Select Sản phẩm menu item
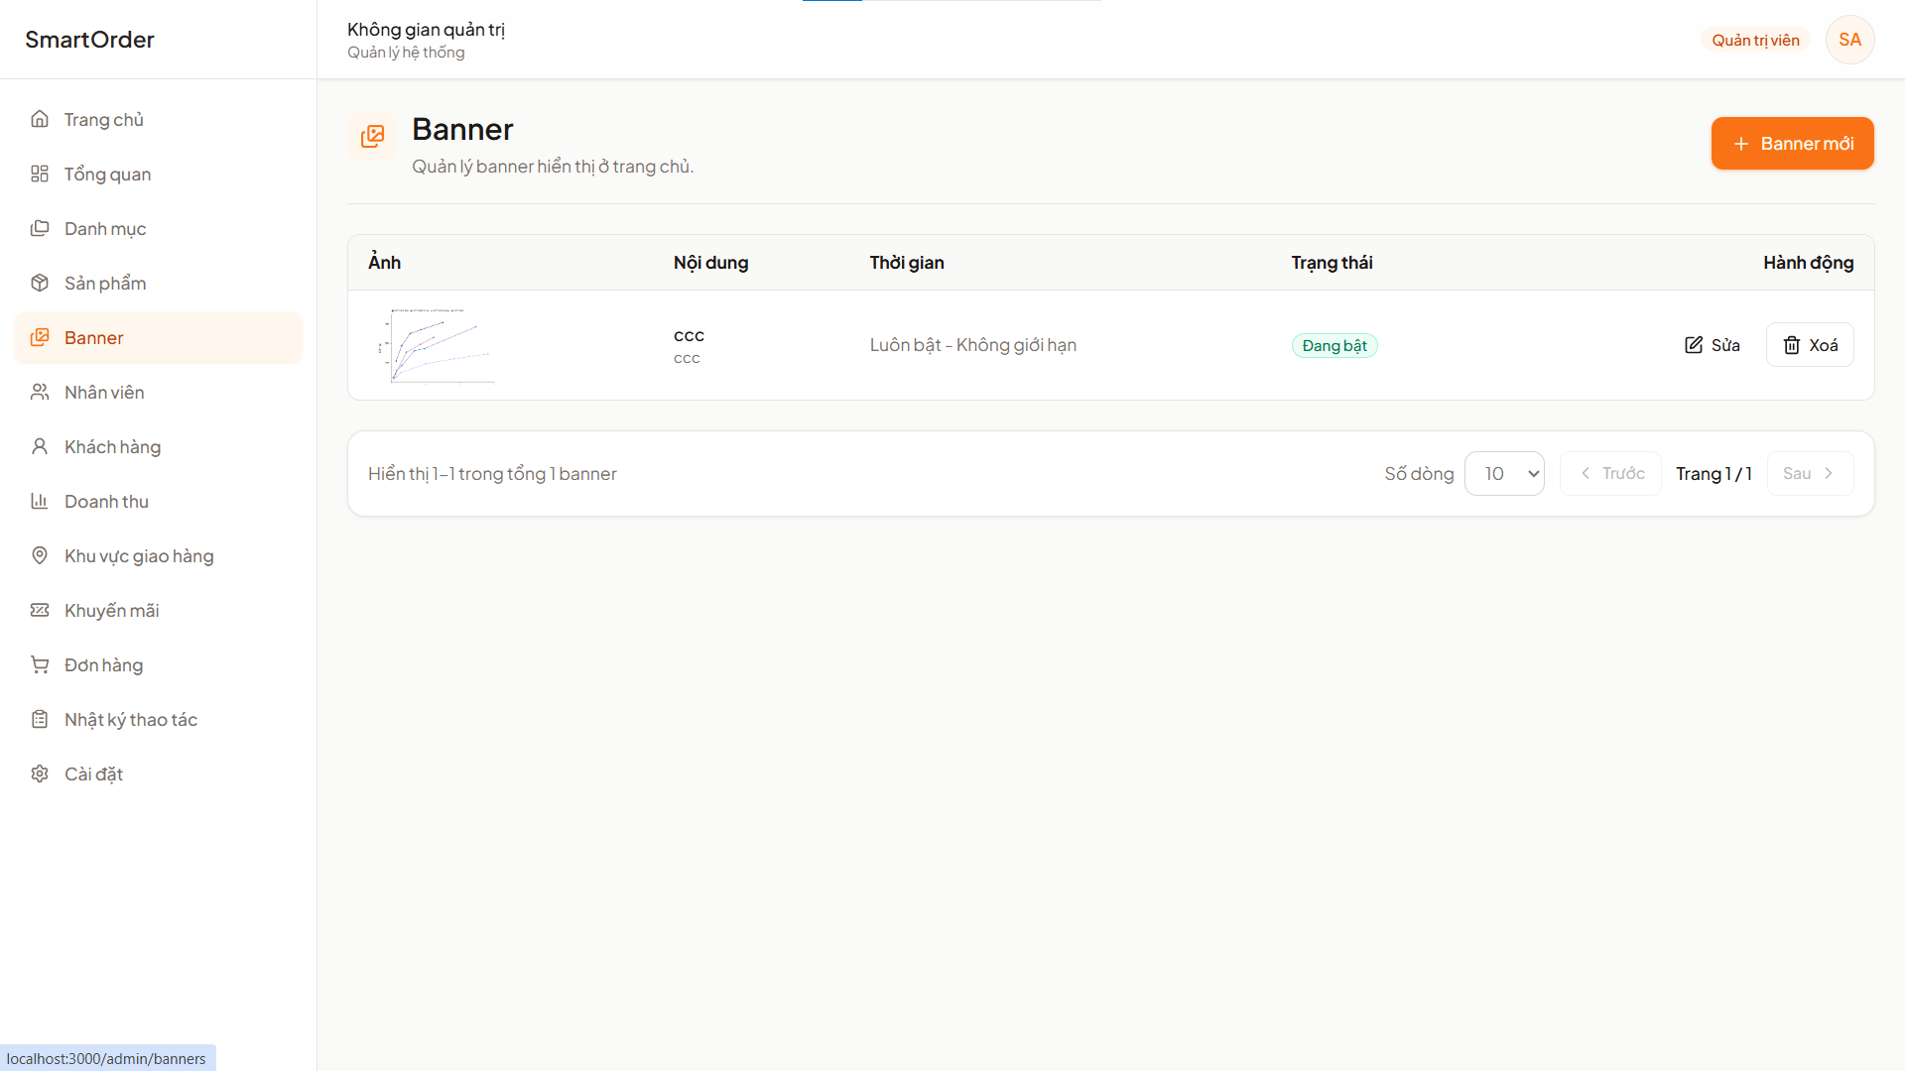Screen dimensions: 1905x1071 coord(159,283)
